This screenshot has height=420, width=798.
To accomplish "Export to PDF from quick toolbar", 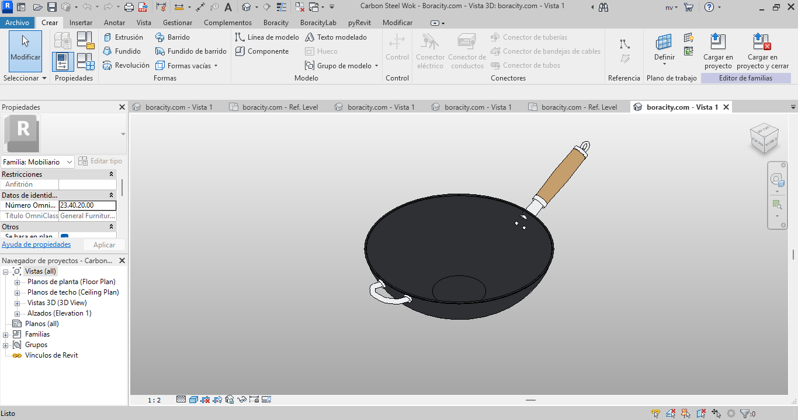I will point(142,8).
